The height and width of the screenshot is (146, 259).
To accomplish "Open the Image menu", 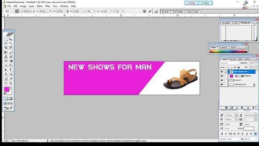I will tap(23, 6).
